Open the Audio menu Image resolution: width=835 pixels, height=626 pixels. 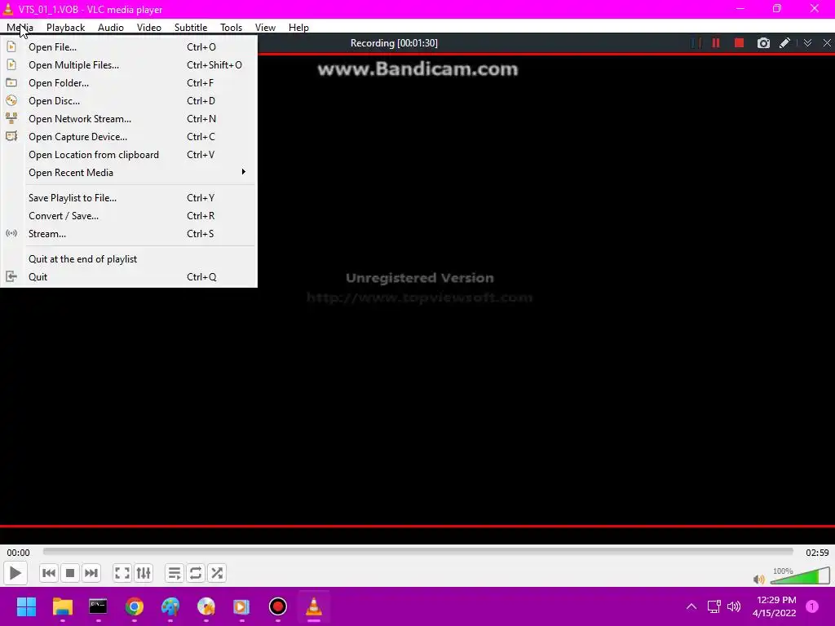pyautogui.click(x=111, y=28)
